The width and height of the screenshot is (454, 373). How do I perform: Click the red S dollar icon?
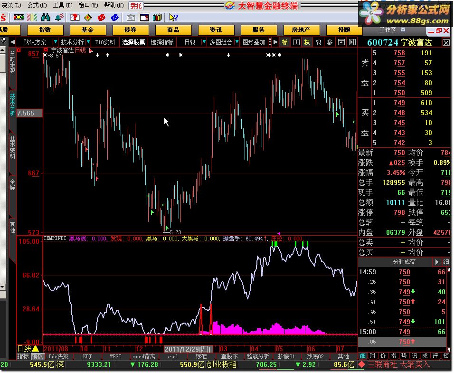point(3,18)
